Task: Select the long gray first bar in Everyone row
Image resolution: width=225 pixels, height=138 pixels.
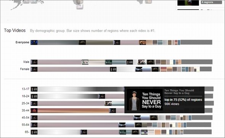Action: (58, 42)
